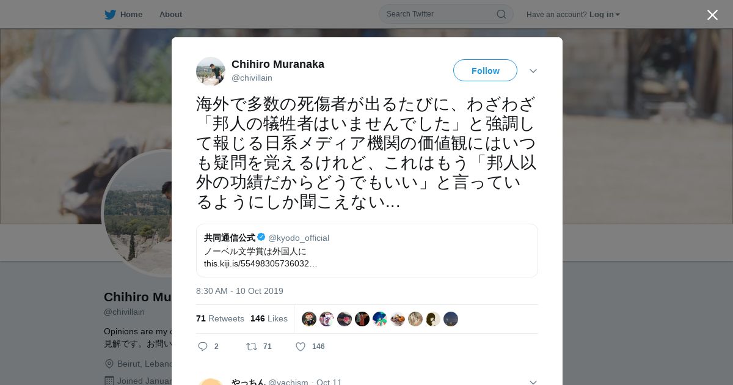Like the tweet with the heart icon

click(301, 346)
